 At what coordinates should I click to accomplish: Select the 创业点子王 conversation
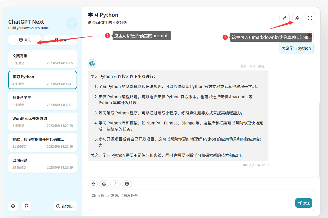pyautogui.click(x=43, y=101)
